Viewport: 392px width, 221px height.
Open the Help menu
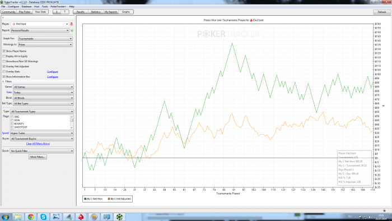click(x=72, y=7)
